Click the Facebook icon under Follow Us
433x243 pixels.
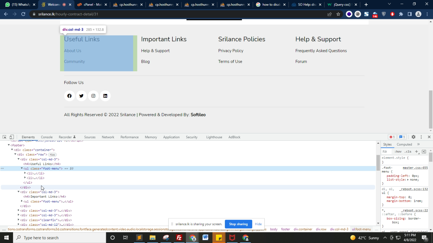69,96
